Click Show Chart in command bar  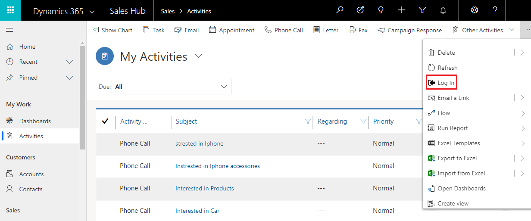pos(112,30)
